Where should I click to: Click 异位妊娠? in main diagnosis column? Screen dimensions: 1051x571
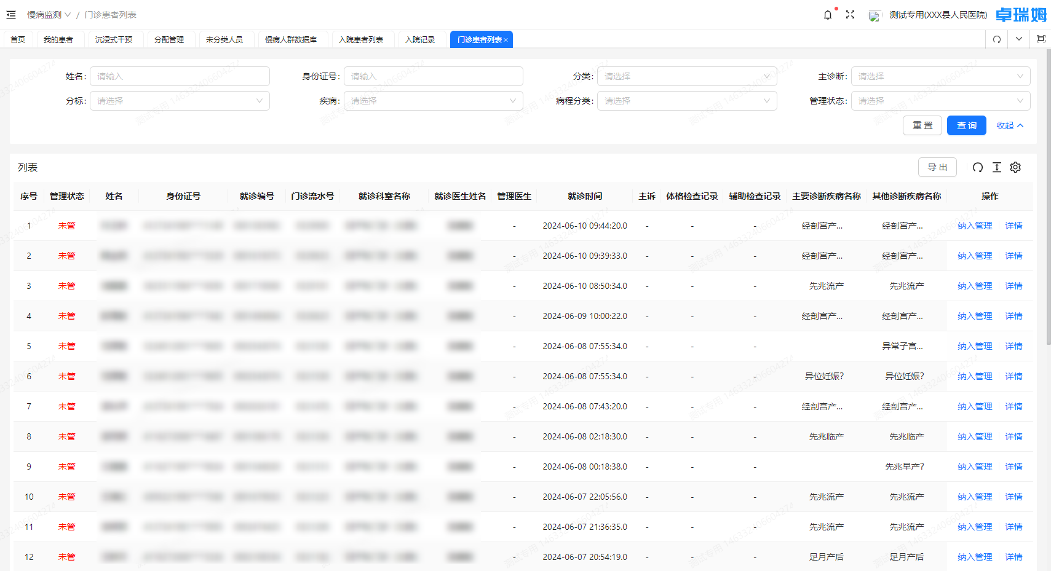click(824, 376)
